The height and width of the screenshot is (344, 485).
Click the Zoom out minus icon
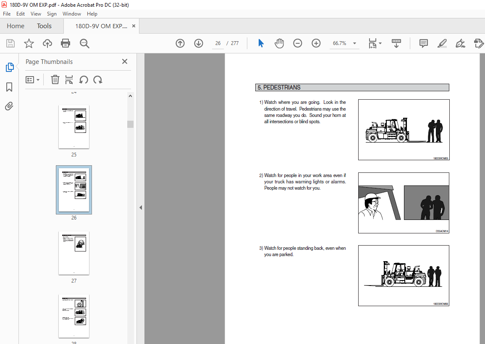click(298, 43)
